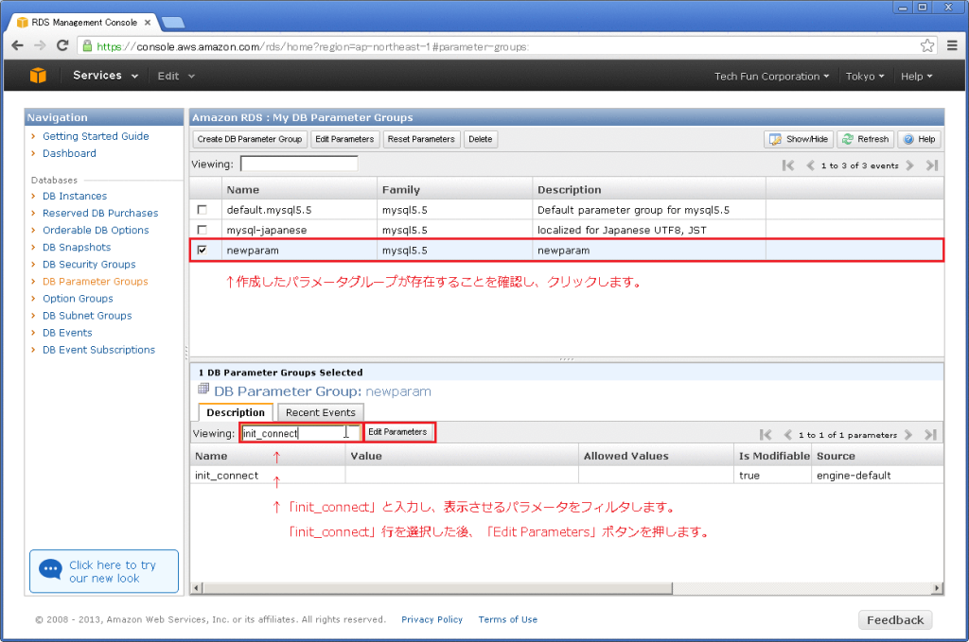The image size is (969, 642).
Task: Open DB Instances in navigation
Action: pos(75,197)
